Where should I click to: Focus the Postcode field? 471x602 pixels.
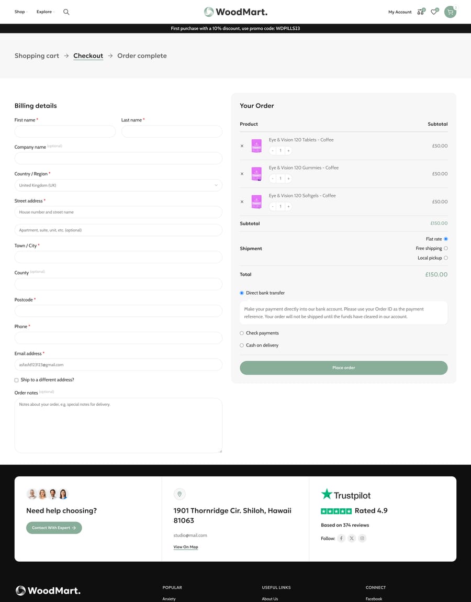[118, 311]
